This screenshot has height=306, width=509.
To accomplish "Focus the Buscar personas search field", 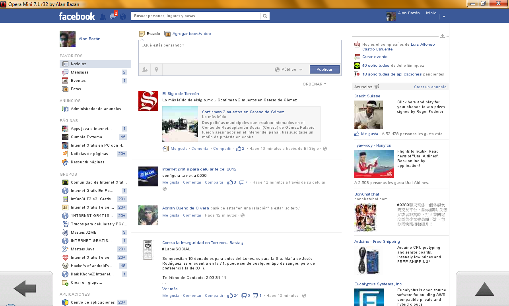I will (x=196, y=16).
